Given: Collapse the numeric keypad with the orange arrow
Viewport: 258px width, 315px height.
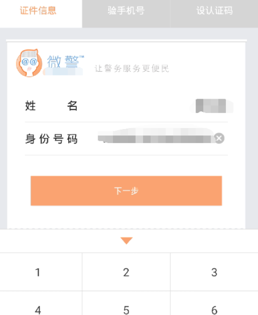Looking at the screenshot, I should pos(126,241).
